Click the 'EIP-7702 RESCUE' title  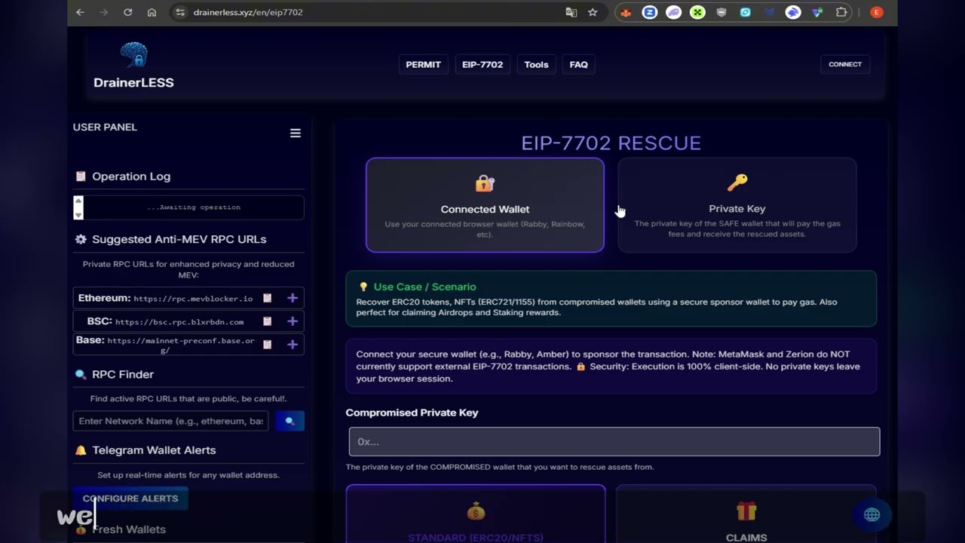pyautogui.click(x=611, y=143)
